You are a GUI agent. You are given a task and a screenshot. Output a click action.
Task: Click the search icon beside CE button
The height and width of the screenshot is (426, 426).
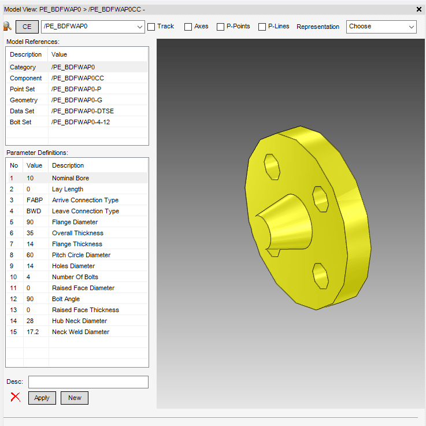[x=7, y=27]
